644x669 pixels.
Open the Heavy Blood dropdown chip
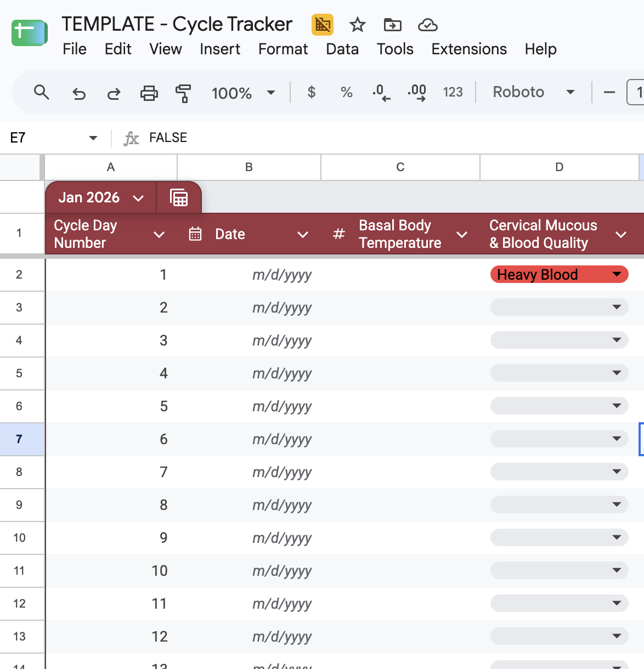coord(560,274)
